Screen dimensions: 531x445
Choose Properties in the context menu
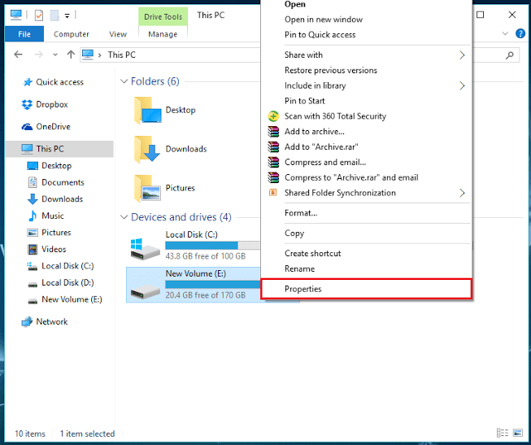click(x=367, y=289)
